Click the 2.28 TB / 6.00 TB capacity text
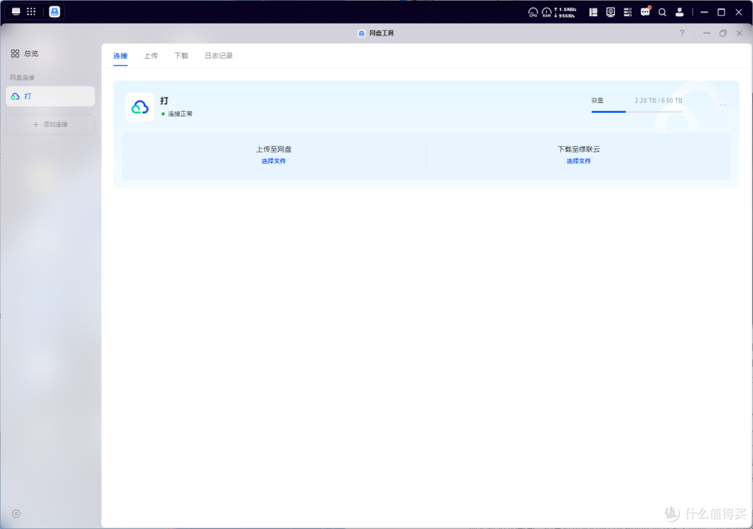This screenshot has width=753, height=529. pos(658,100)
